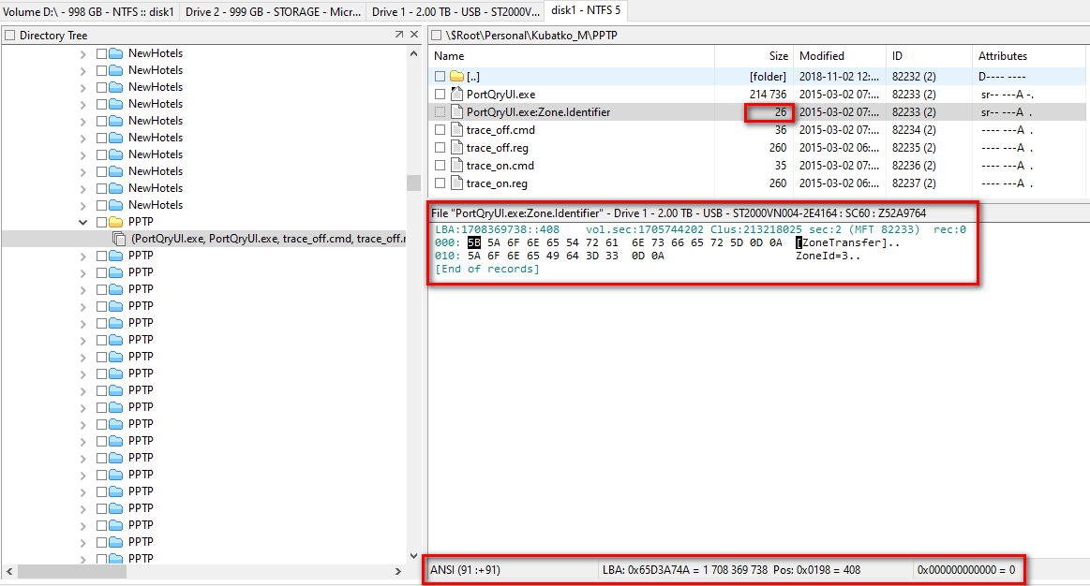Click the directory tree scroll up arrow
Image resolution: width=1090 pixels, height=586 pixels.
coord(413,53)
